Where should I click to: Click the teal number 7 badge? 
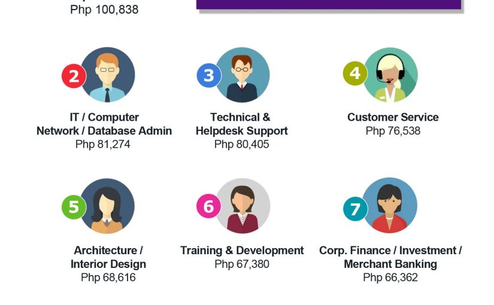(355, 209)
